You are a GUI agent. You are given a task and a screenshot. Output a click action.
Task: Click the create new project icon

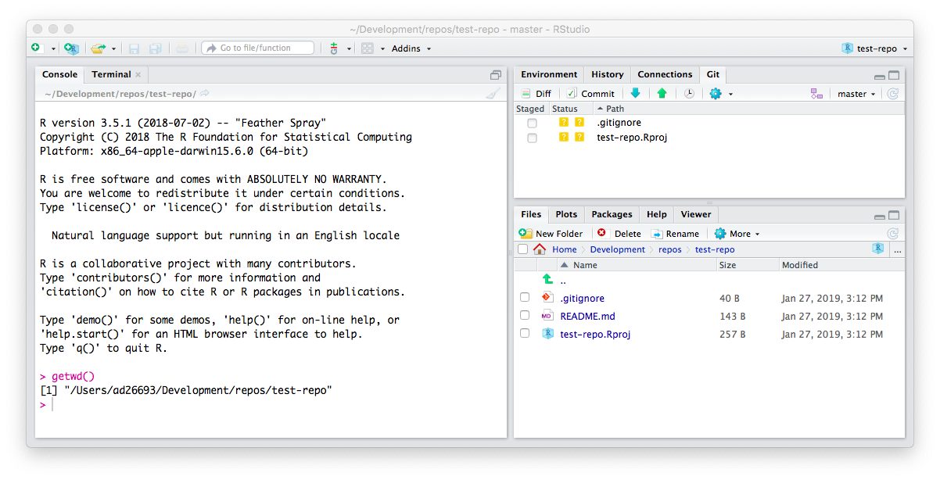[x=71, y=48]
